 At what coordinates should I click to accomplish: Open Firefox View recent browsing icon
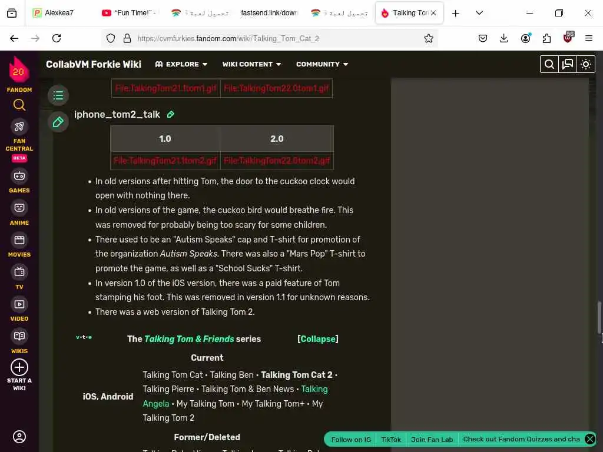[12, 13]
